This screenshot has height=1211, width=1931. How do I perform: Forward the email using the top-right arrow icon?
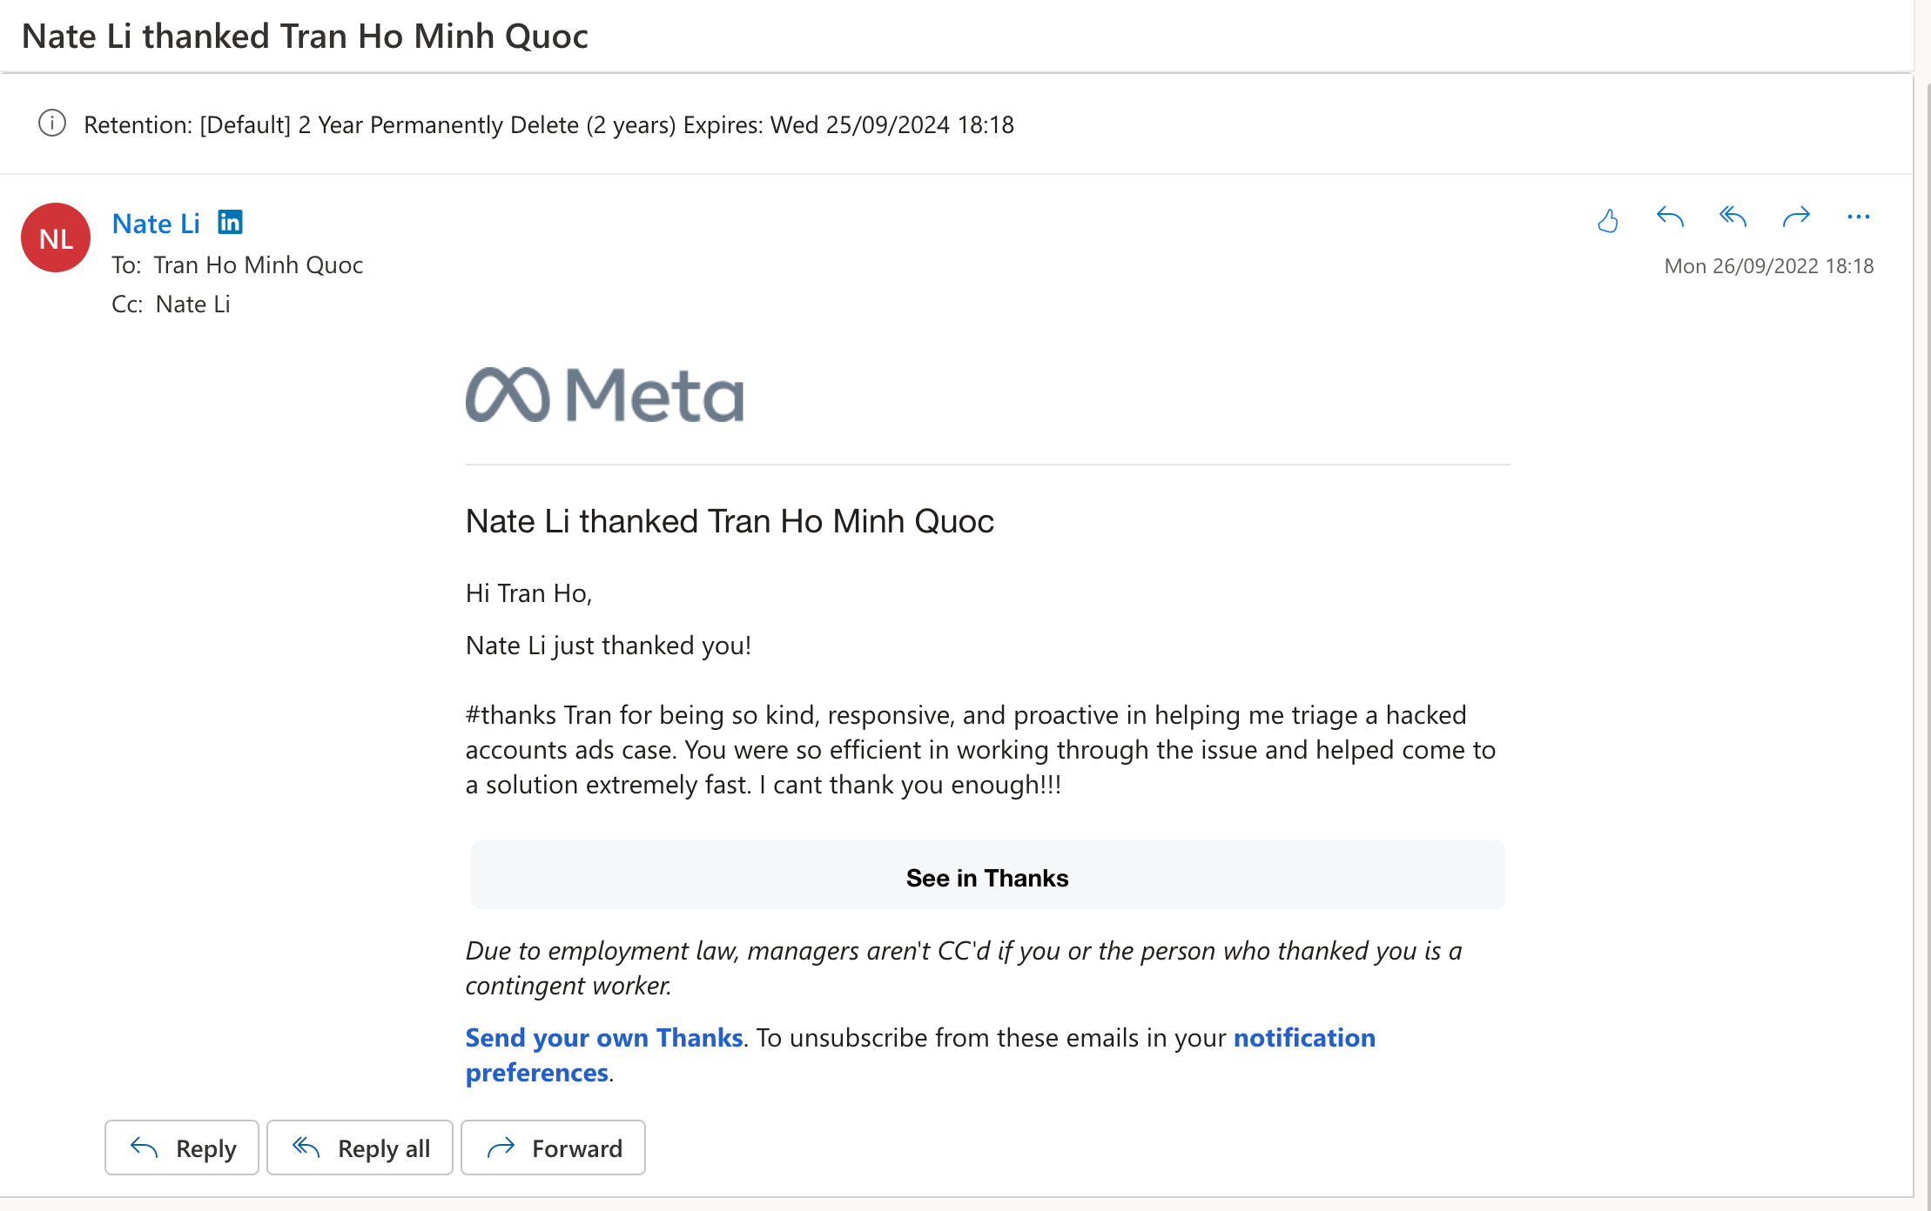[x=1796, y=218]
